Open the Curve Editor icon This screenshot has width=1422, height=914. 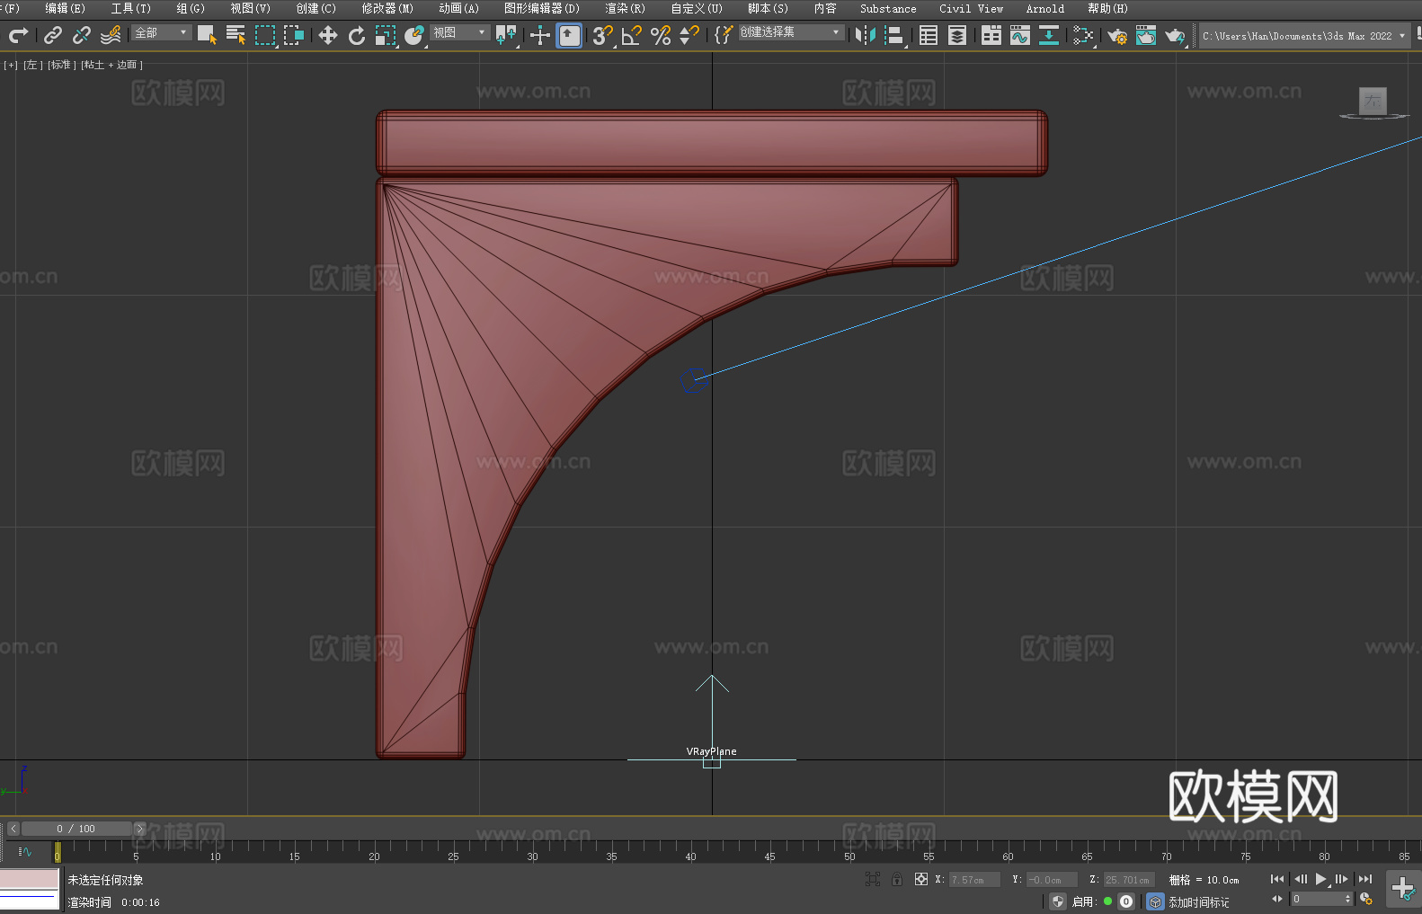1020,35
